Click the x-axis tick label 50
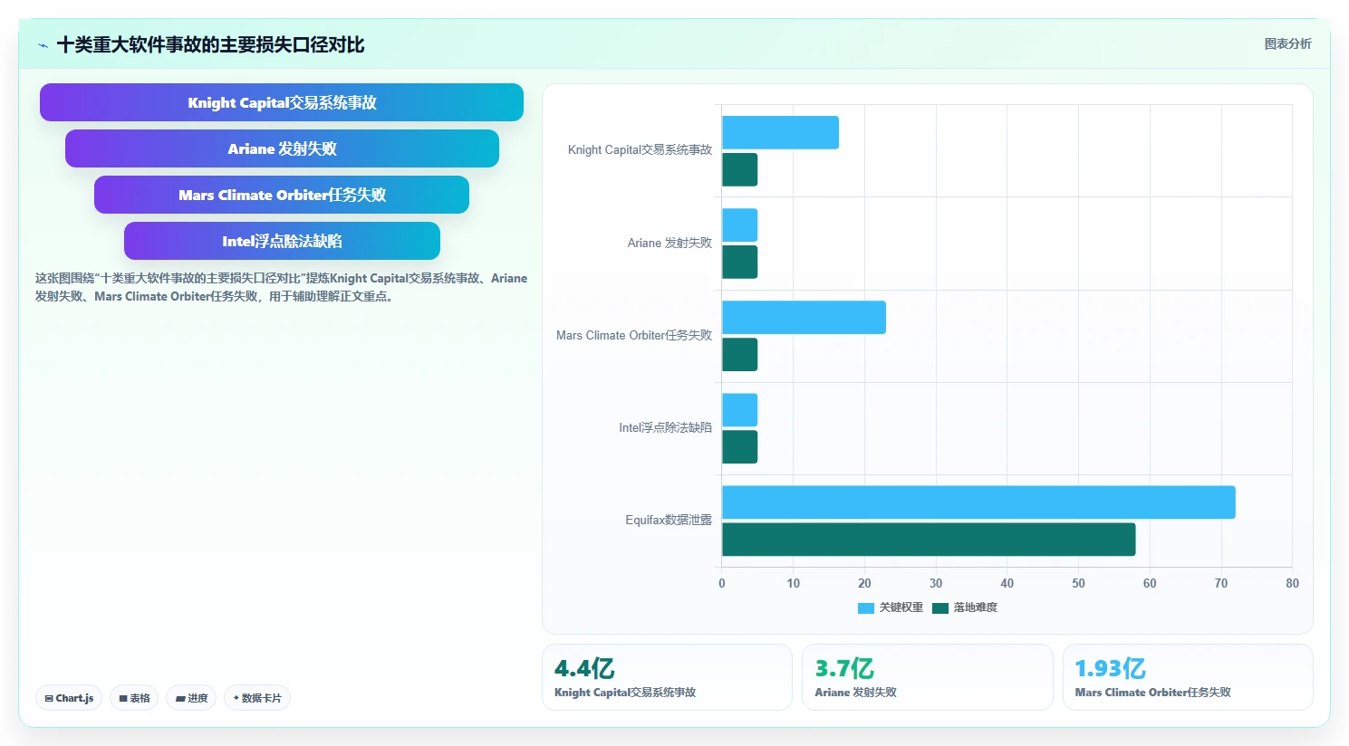The image size is (1349, 746). (1078, 583)
